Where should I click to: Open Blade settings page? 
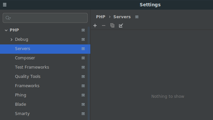tap(21, 104)
